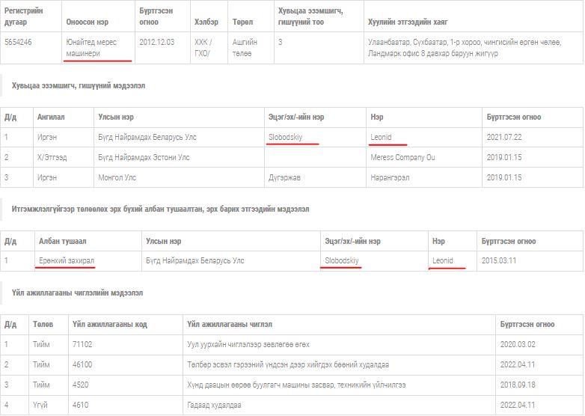
Task: Click the Хувьцаа эзэмшигч, гишүүний мэдээлэл section heading
Action: tap(79, 86)
